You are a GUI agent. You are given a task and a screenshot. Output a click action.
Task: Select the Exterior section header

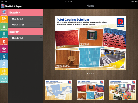click(26, 13)
